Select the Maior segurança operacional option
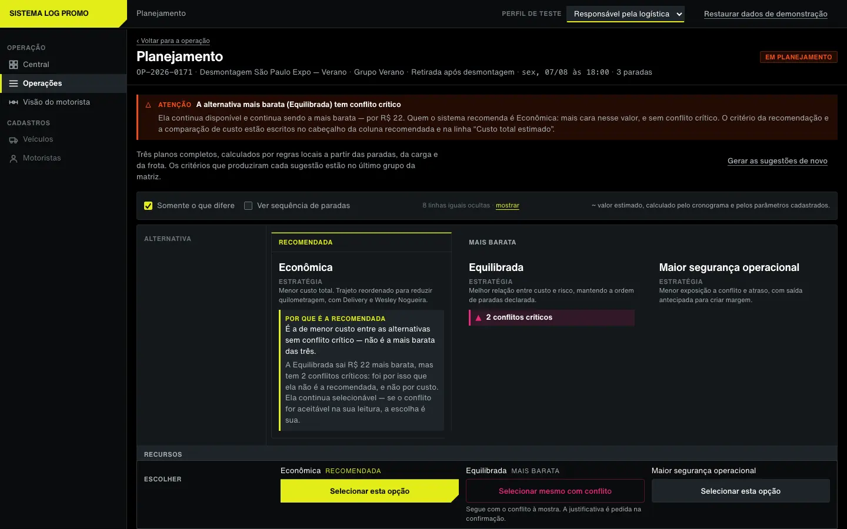The width and height of the screenshot is (847, 529). coord(741,491)
